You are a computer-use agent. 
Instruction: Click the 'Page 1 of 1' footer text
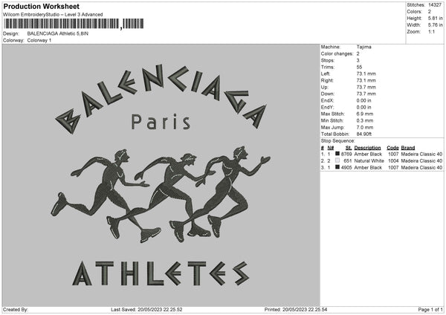[430, 309]
